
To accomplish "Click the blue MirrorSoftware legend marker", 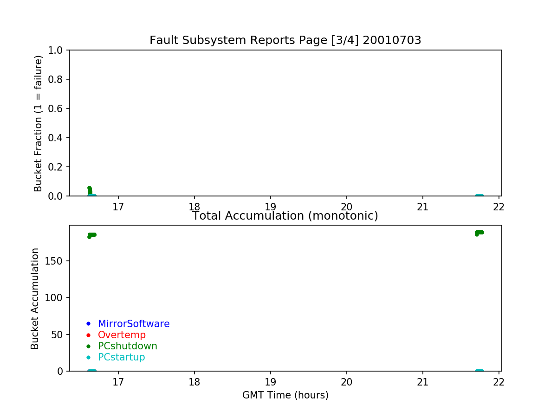I will coord(88,323).
